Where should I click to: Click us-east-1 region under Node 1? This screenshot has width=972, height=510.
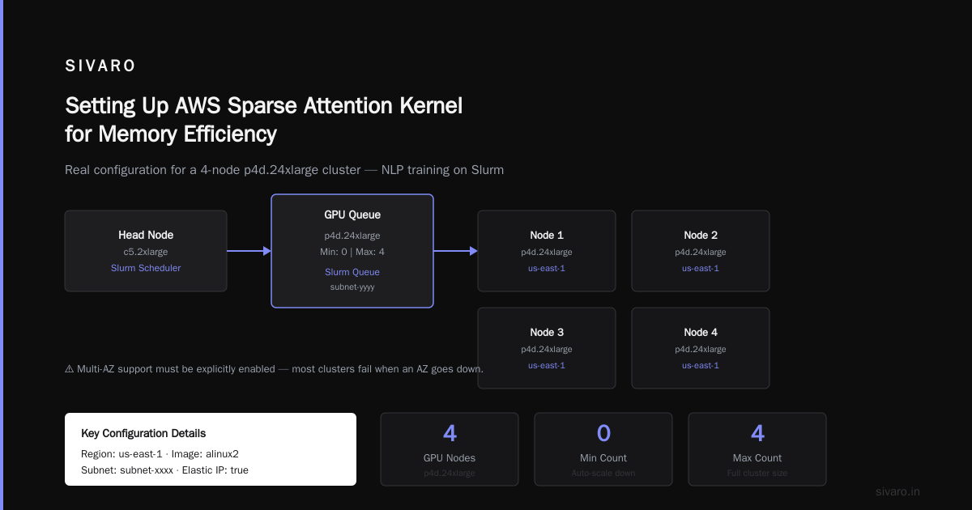click(547, 268)
